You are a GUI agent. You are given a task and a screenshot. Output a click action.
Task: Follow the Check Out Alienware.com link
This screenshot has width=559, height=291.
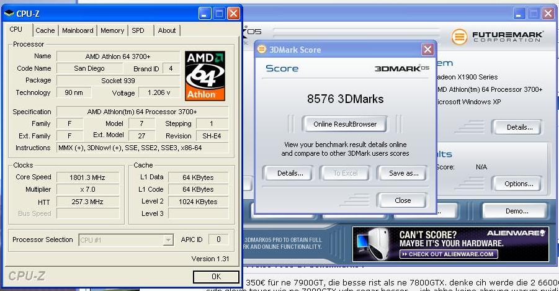coord(449,254)
